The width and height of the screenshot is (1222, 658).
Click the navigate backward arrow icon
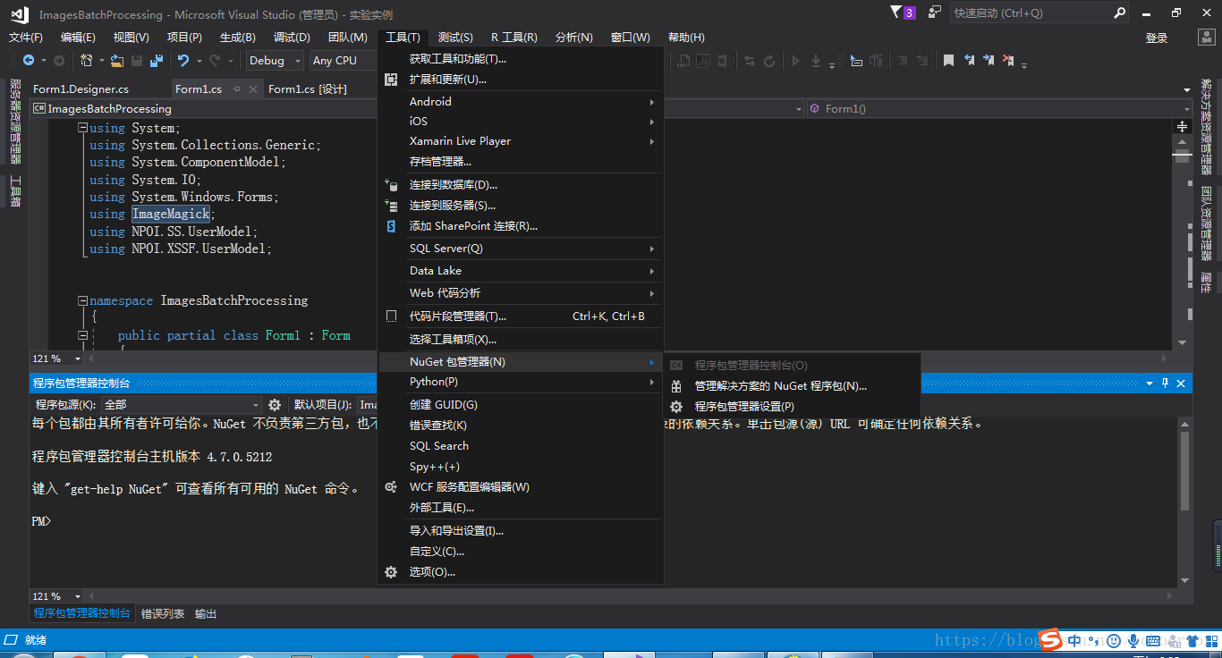click(29, 60)
